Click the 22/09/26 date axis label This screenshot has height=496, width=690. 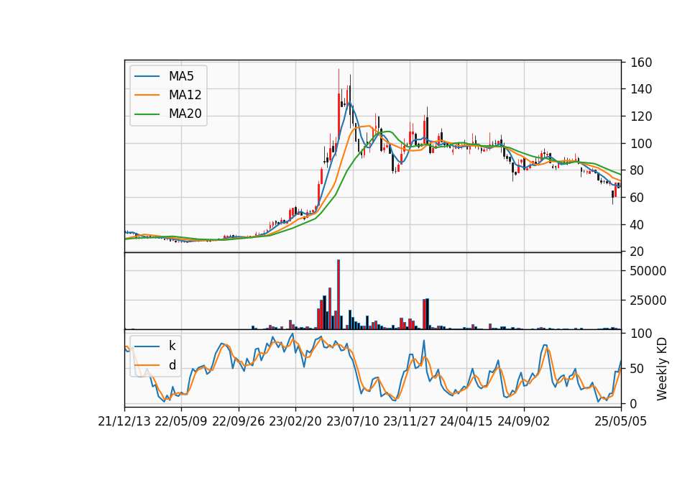point(238,421)
